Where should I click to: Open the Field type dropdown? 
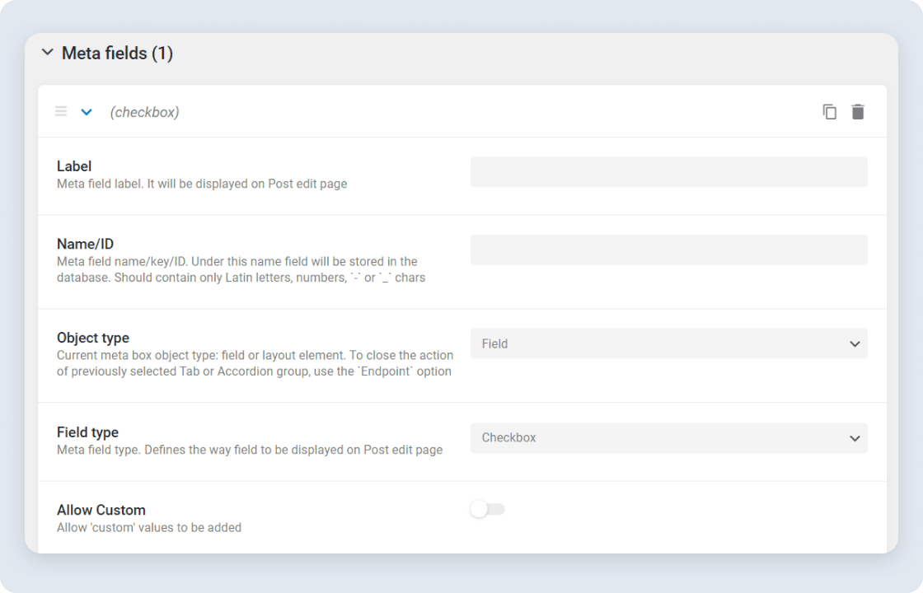tap(668, 437)
